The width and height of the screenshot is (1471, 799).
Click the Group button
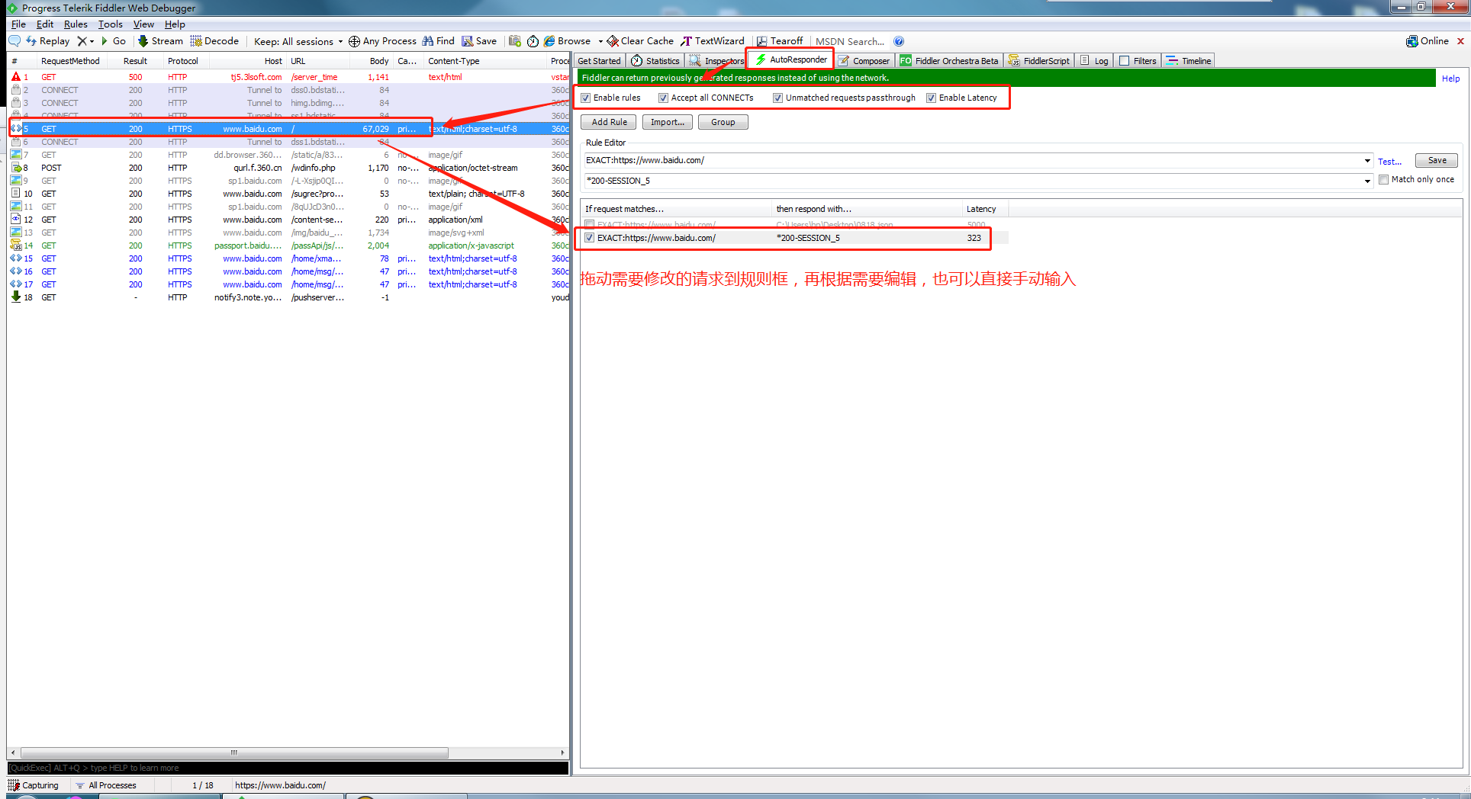[723, 122]
